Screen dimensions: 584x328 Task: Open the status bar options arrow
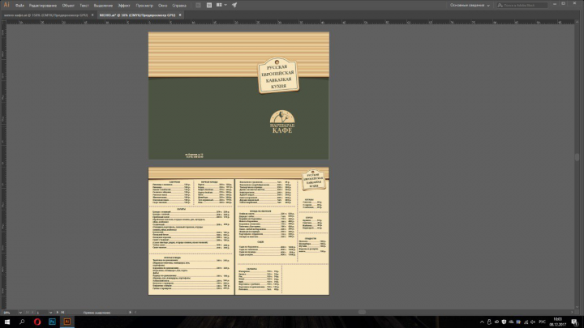coord(130,313)
